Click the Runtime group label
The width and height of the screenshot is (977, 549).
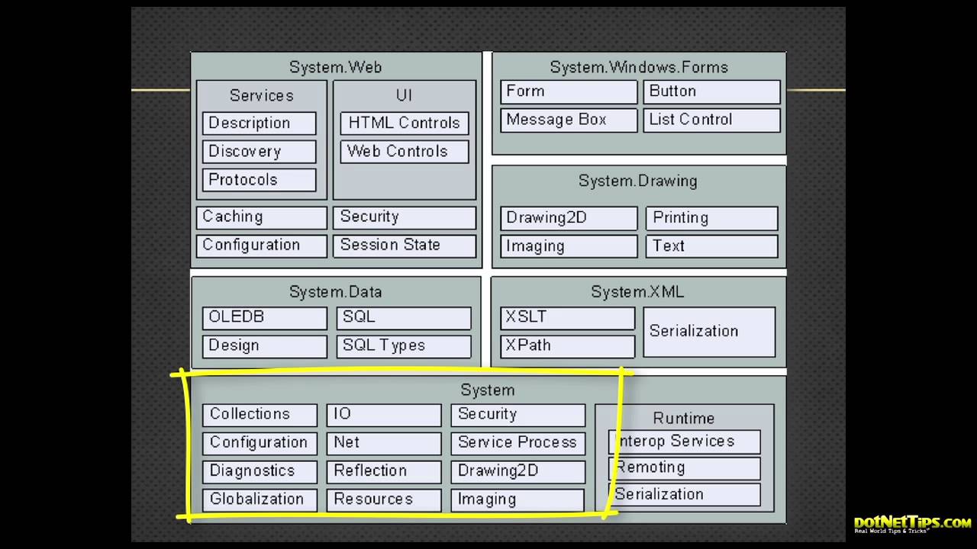[683, 418]
